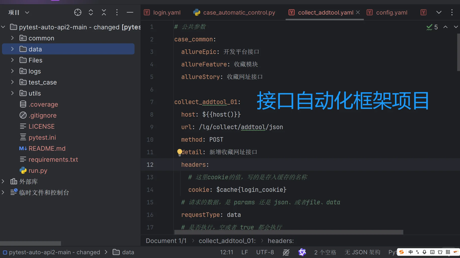
Task: Expand the common folder in the project tree
Action: point(12,38)
